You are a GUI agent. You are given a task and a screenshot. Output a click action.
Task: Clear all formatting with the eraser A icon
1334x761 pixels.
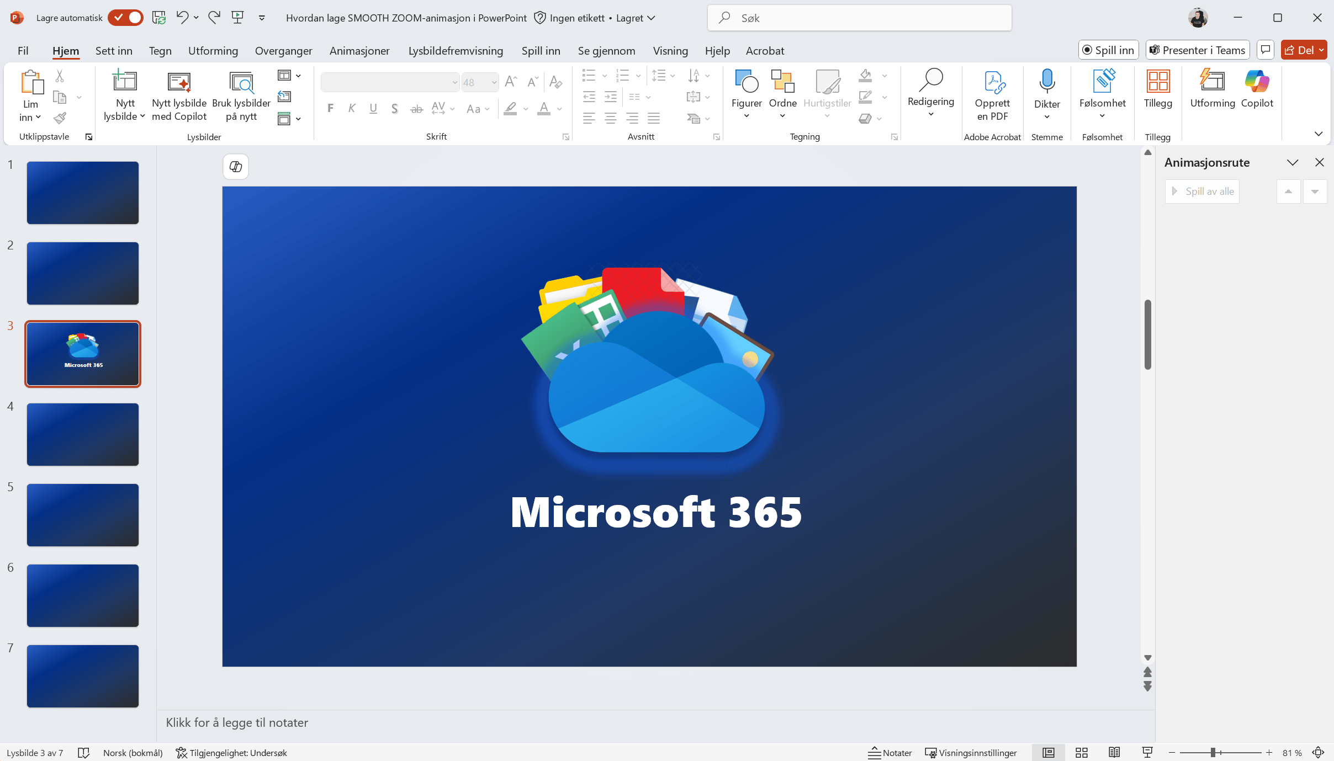[555, 82]
